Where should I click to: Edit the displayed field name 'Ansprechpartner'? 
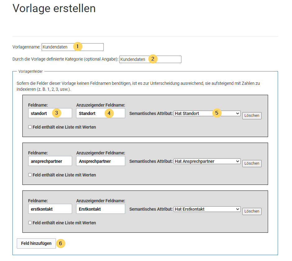[x=100, y=161]
